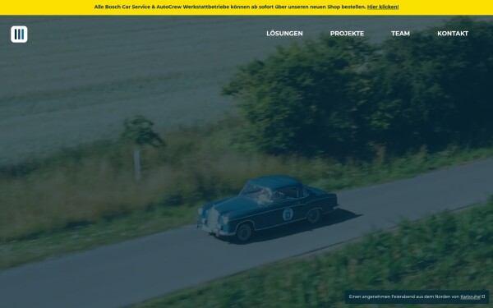Click the Karlsruhe link in footer note
The image size is (493, 308).
[470, 297]
